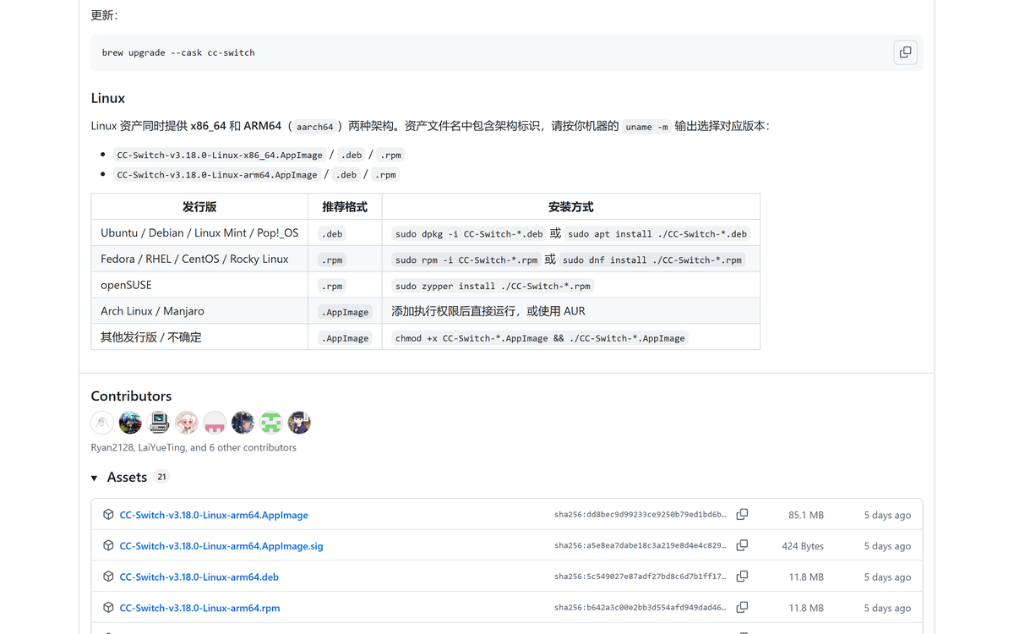This screenshot has height=634, width=1014.
Task: Open fifth contributor avatar, pink identicon
Action: coord(215,423)
